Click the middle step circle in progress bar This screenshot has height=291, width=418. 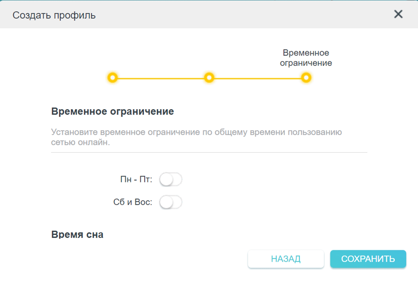click(x=209, y=78)
